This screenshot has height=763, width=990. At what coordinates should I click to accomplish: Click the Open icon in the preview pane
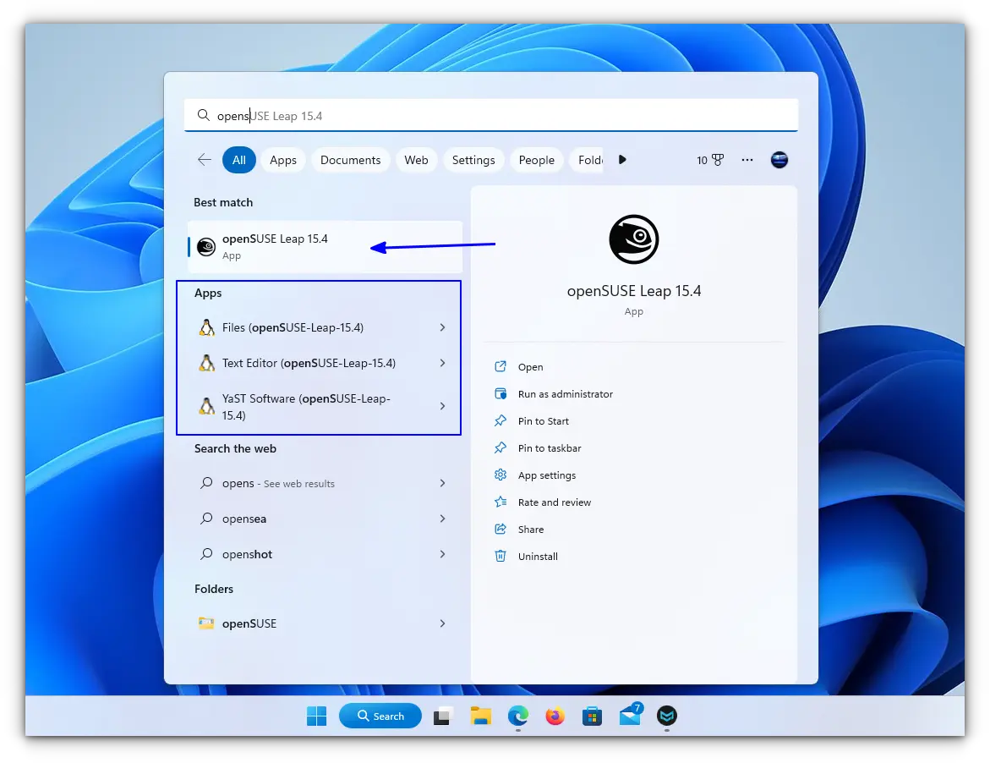tap(500, 366)
